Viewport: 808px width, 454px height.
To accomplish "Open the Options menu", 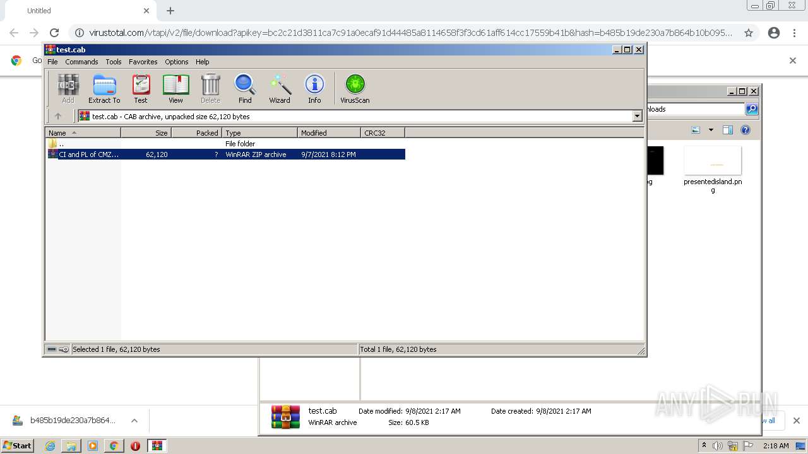I will 177,62.
